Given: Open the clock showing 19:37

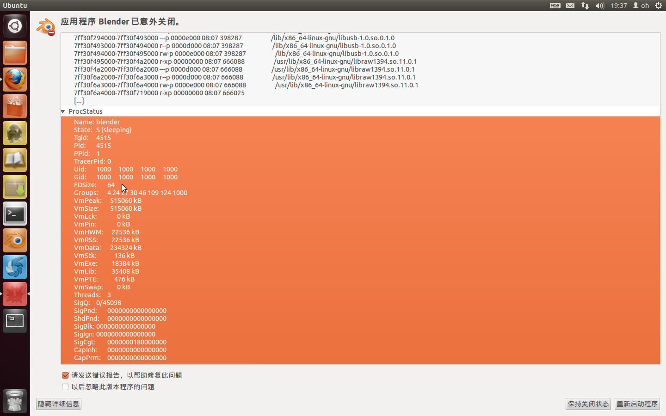Looking at the screenshot, I should pyautogui.click(x=619, y=6).
